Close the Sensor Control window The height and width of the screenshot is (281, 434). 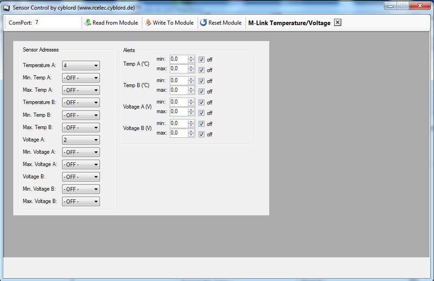420,6
